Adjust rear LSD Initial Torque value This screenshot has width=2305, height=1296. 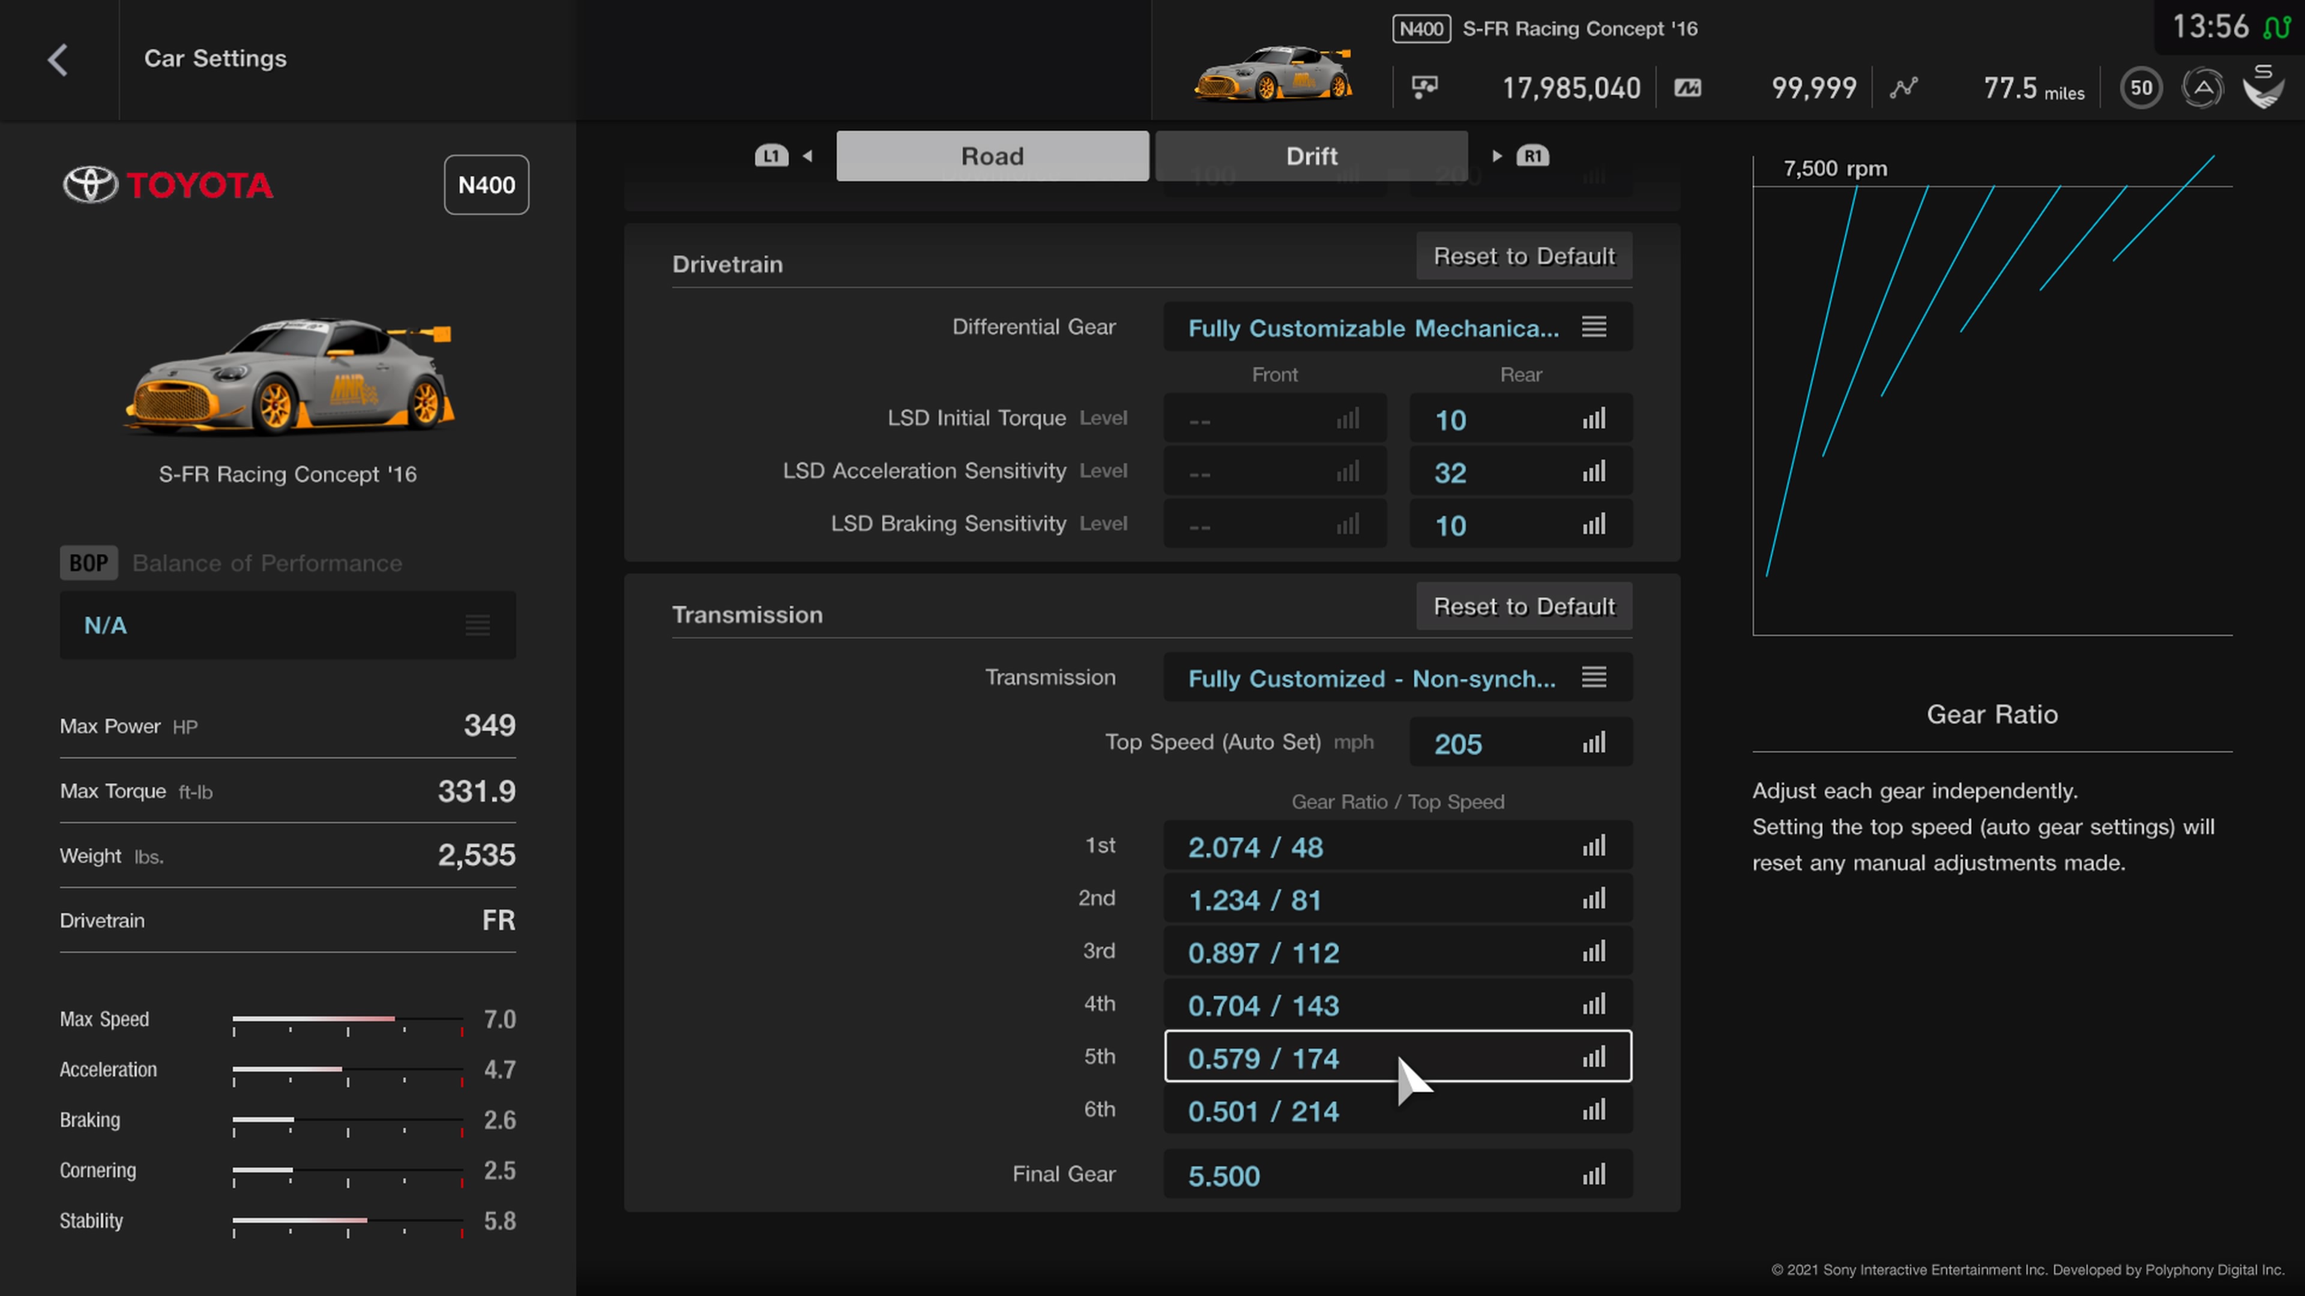(1520, 419)
